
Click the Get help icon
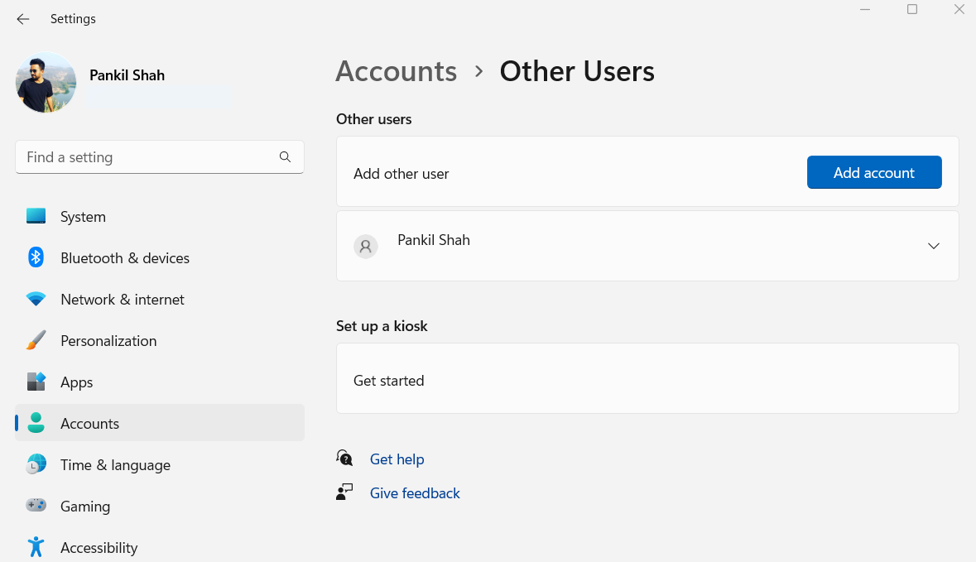point(344,458)
